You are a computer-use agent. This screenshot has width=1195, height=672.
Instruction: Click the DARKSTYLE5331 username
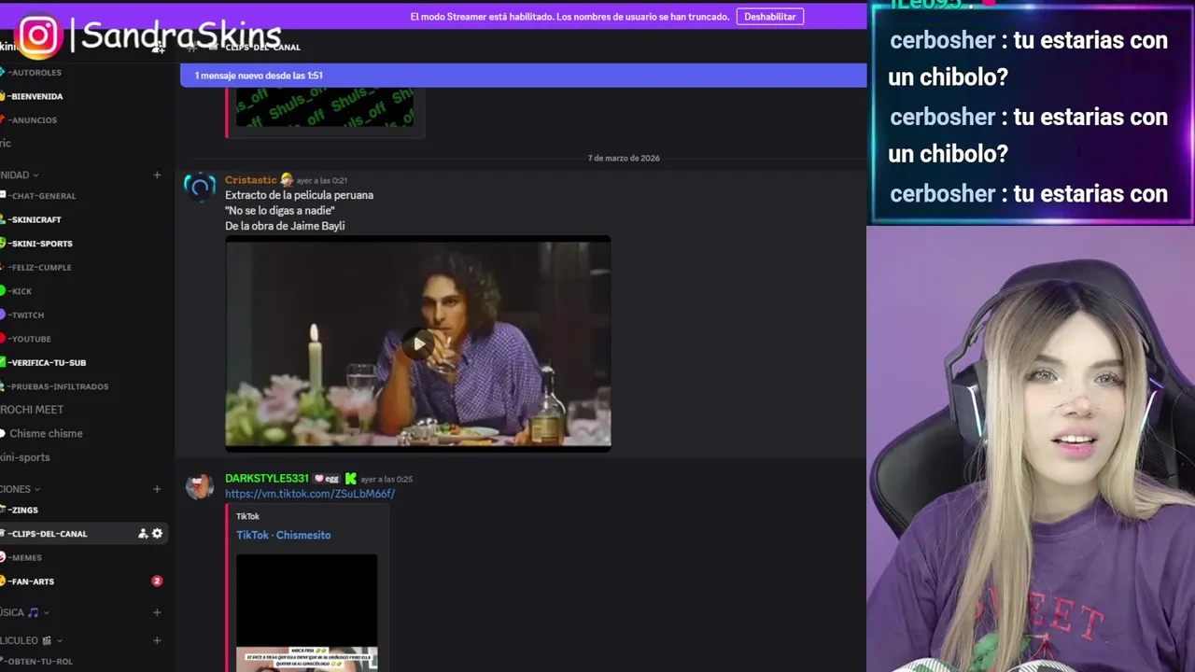[x=267, y=479]
